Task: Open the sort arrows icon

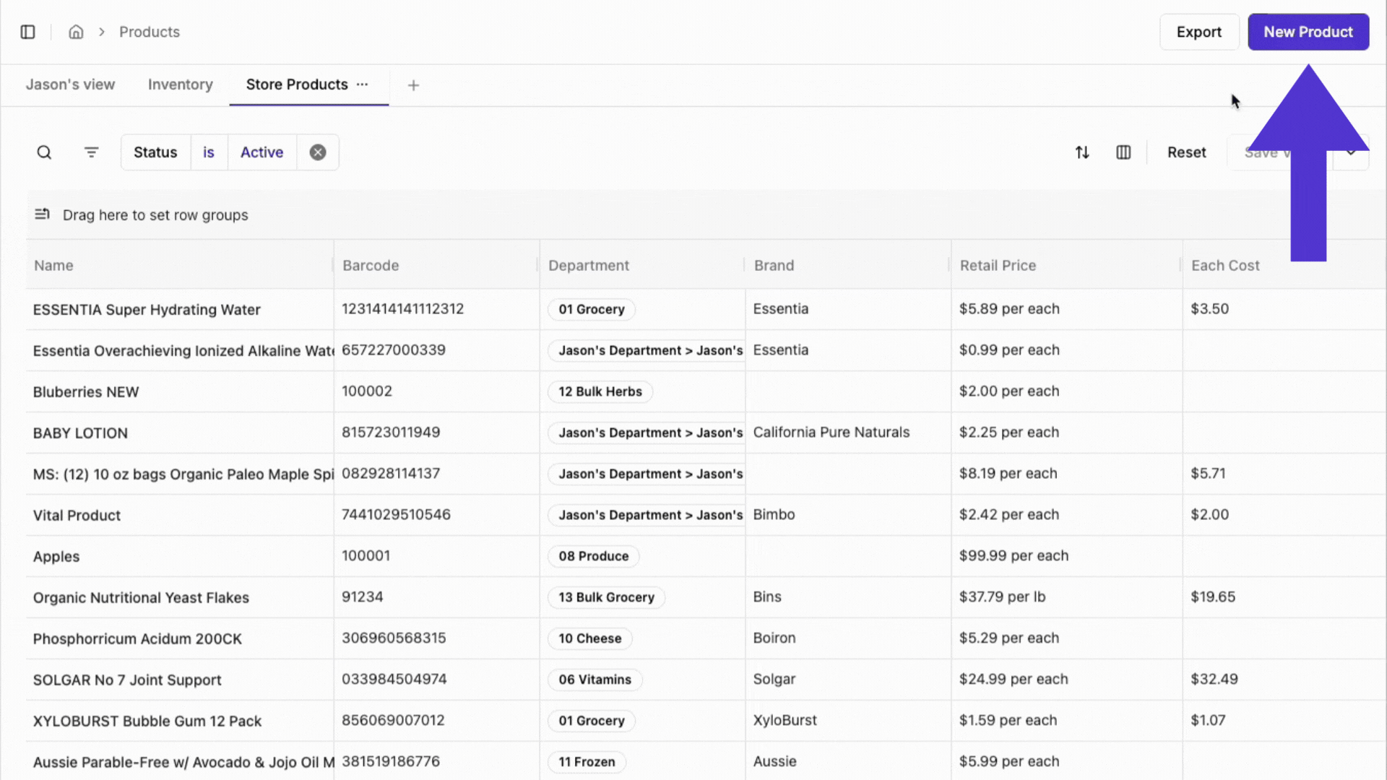Action: coord(1082,152)
